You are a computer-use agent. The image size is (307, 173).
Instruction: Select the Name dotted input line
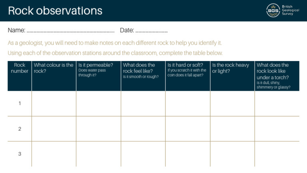(70, 31)
